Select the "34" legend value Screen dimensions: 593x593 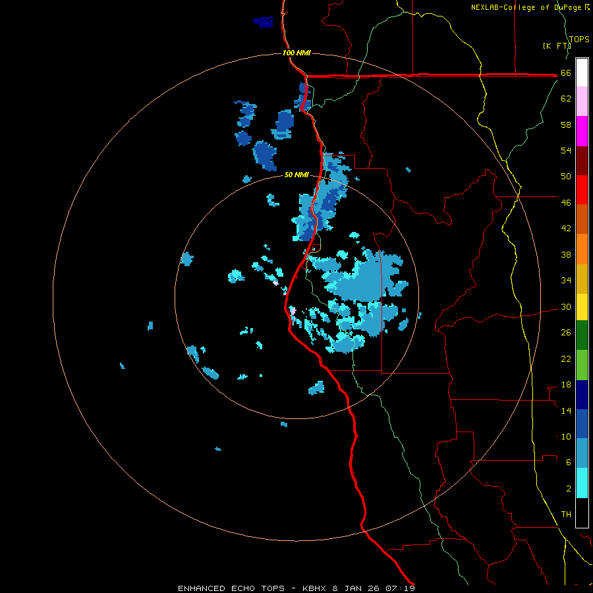[566, 281]
